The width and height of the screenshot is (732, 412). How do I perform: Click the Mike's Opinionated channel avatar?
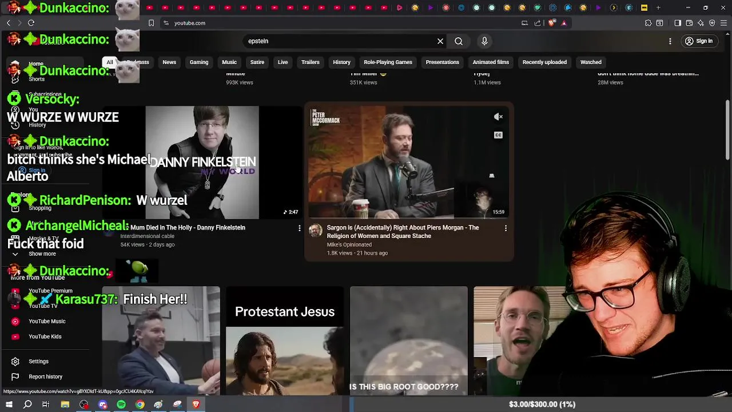pyautogui.click(x=316, y=231)
